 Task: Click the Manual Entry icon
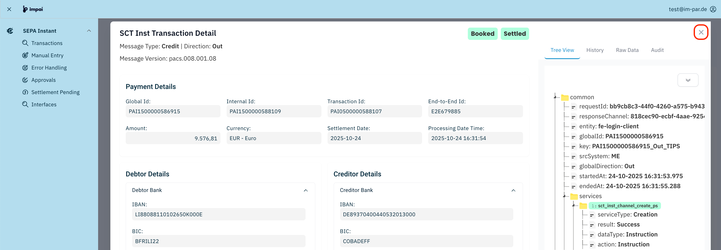(25, 55)
